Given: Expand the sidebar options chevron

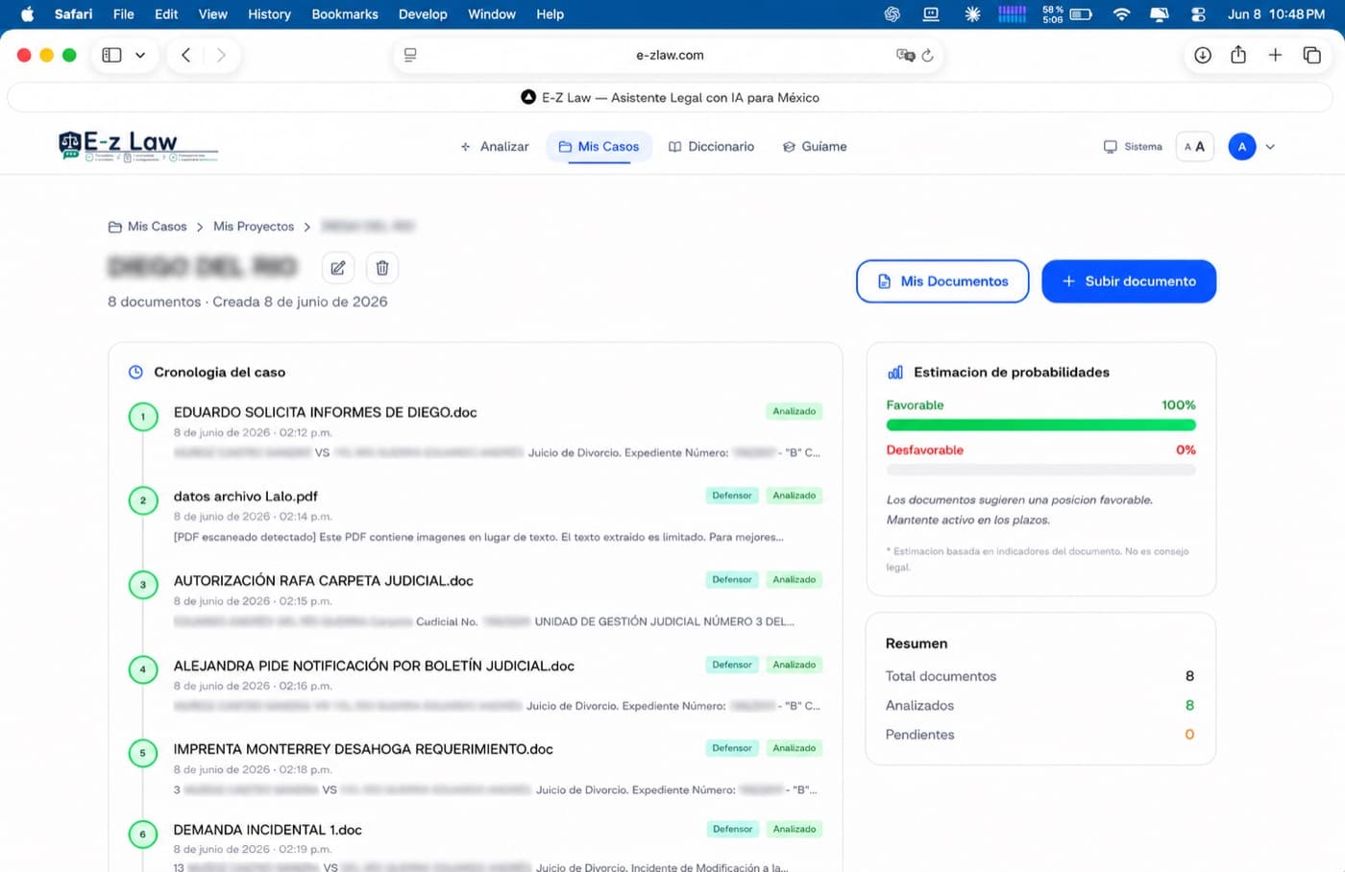Looking at the screenshot, I should [140, 55].
